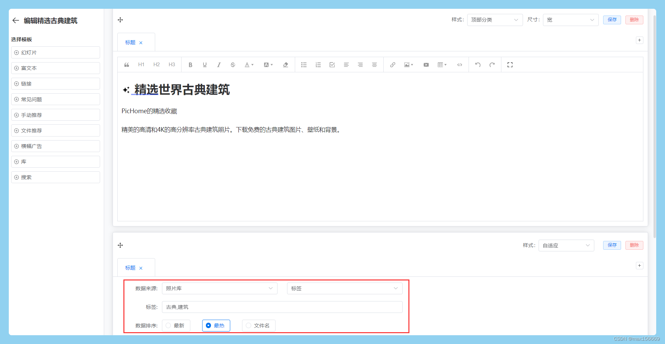Delete the bottom block with 删除
Viewport: 665px width, 344px height.
pos(634,245)
